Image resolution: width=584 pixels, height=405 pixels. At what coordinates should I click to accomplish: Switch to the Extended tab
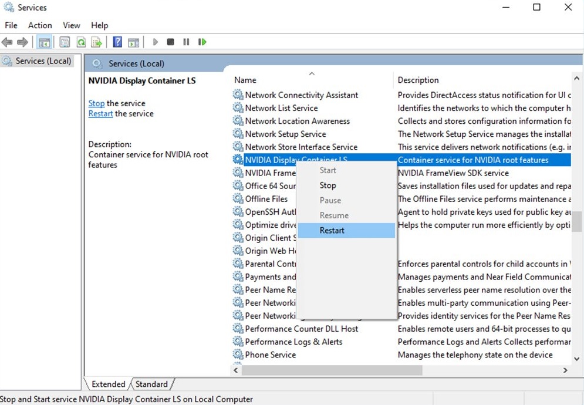point(109,384)
